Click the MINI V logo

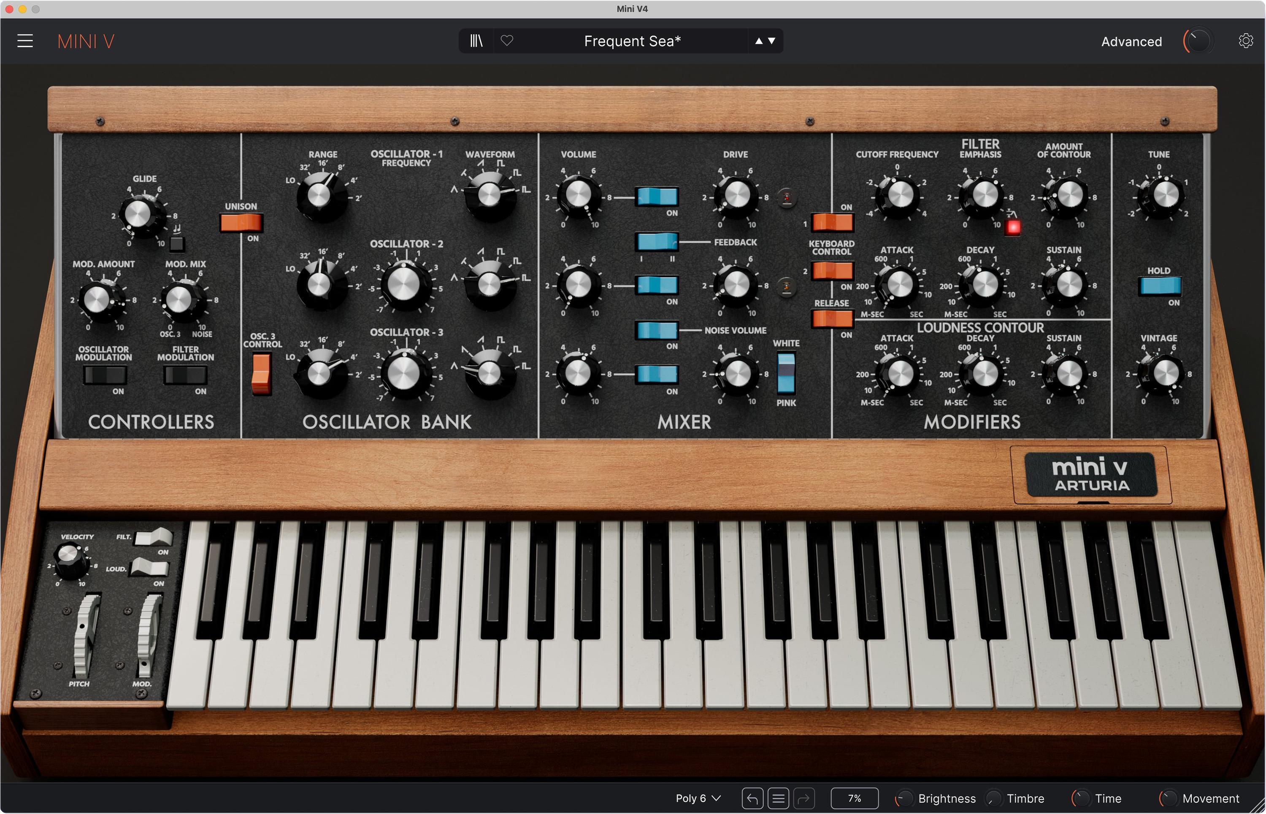point(86,41)
